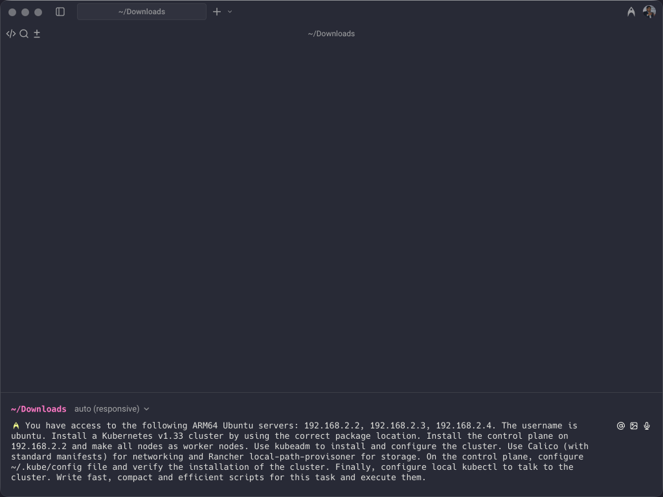Viewport: 663px width, 497px height.
Task: Start voice input with microphone icon
Action: [x=647, y=426]
